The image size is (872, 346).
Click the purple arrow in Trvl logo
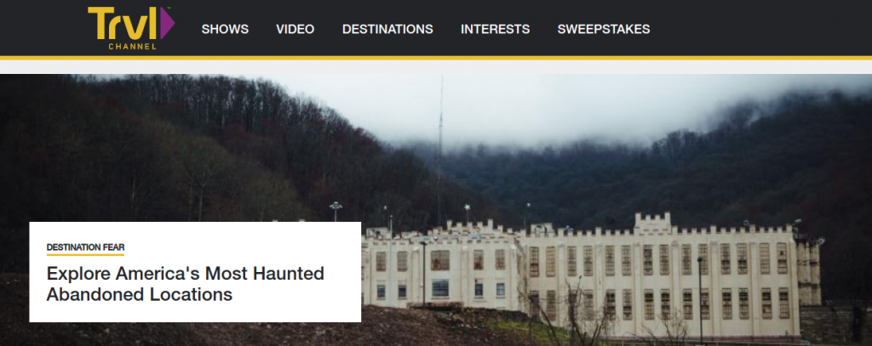(x=167, y=23)
